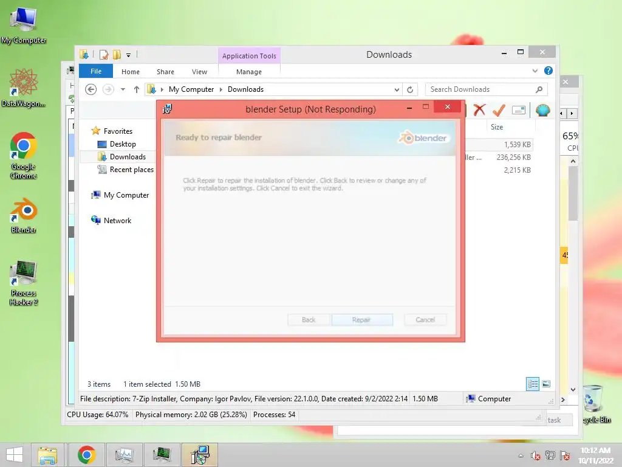Screen dimensions: 622x467
Task: Click My Computer in the address breadcrumb
Action: pyautogui.click(x=191, y=89)
